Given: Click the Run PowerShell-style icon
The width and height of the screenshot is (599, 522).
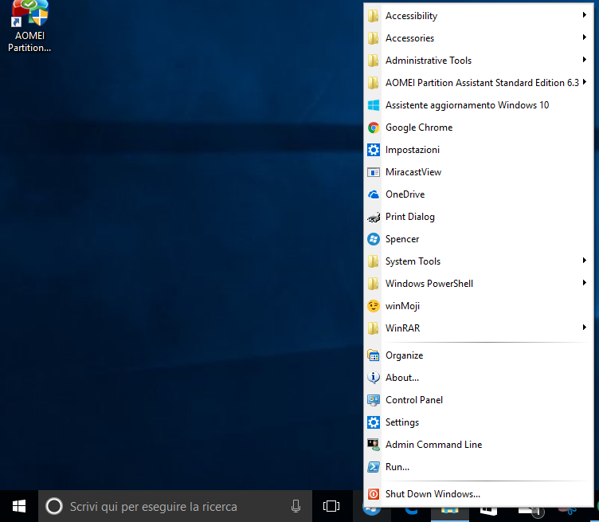Looking at the screenshot, I should [x=374, y=467].
